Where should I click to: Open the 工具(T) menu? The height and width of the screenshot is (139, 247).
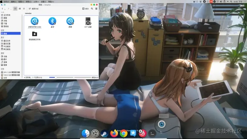tap(36, 2)
